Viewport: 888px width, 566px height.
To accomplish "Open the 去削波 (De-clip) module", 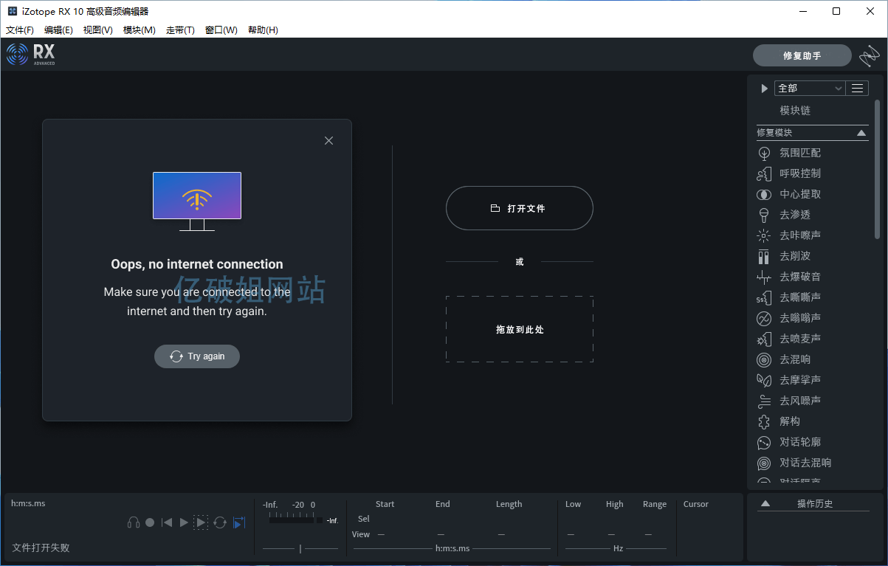I will (794, 256).
